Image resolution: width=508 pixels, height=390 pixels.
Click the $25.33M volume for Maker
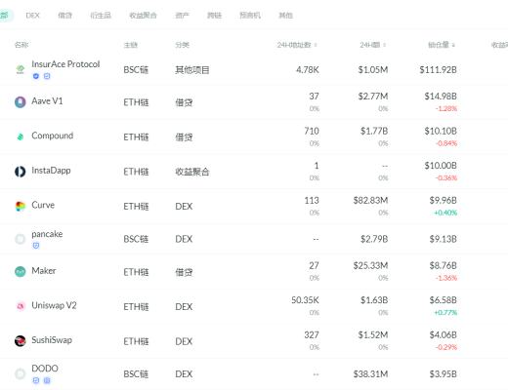click(x=370, y=265)
